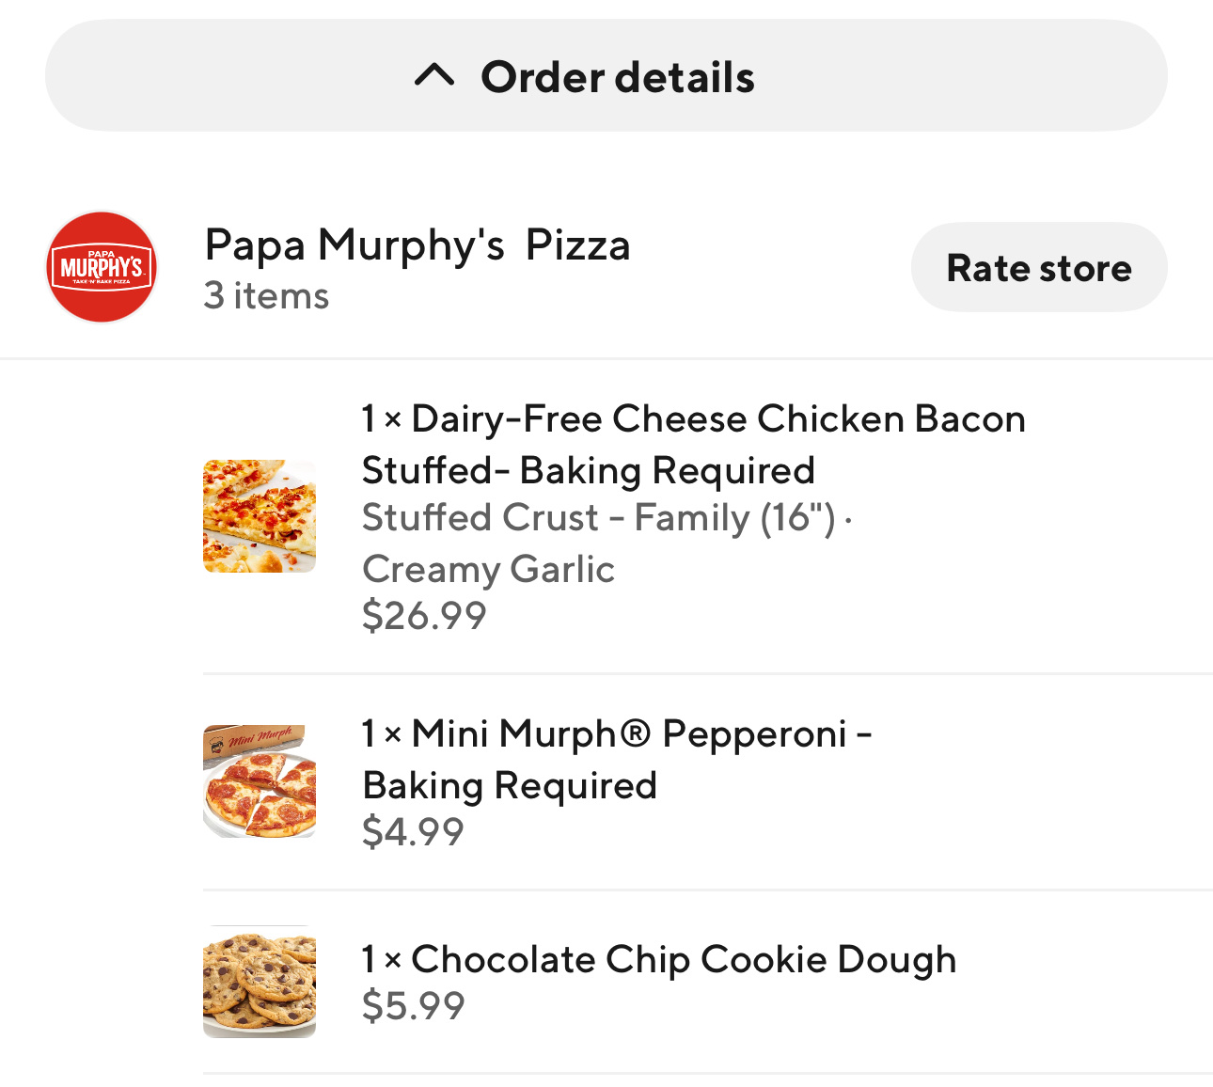Open the Papa Murphy's Pizza store name

point(417,245)
